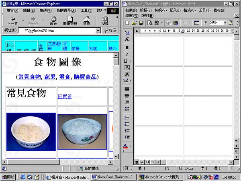Image resolution: width=241 pixels, height=181 pixels.
Task: Toggle the character border button in Word
Action: pos(127,68)
